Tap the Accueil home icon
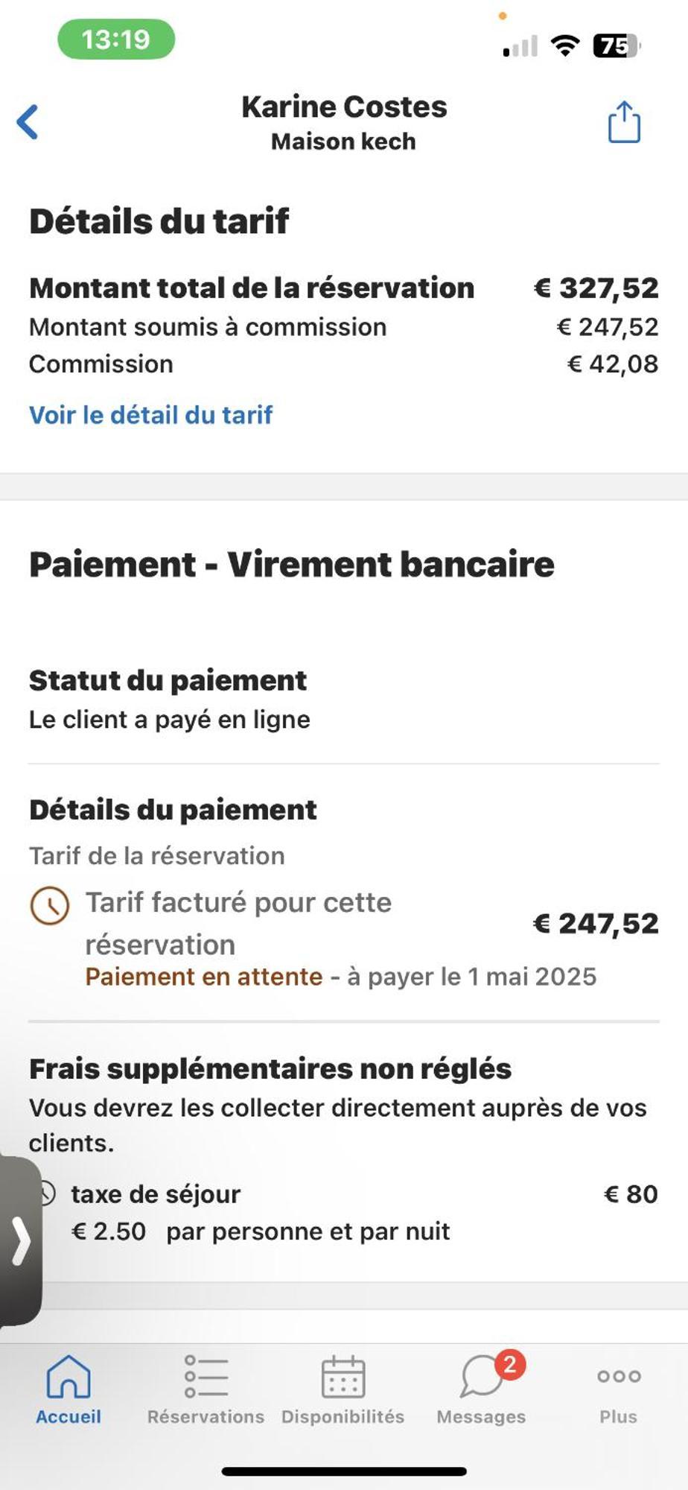The image size is (688, 1490). (x=69, y=1376)
